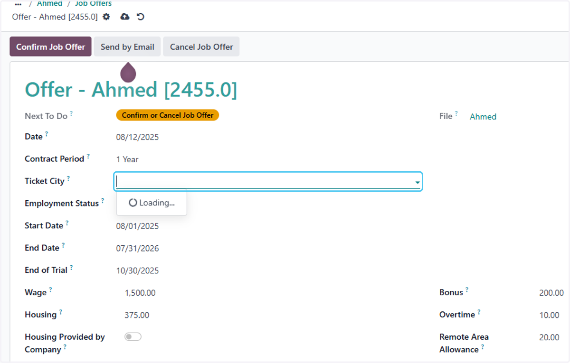Click the Start Date value 08/01/2025
Viewport: 570px width, 363px height.
tap(137, 226)
